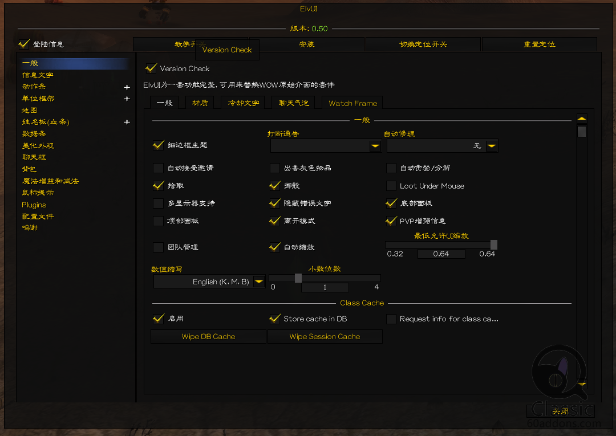The width and height of the screenshot is (616, 436).
Task: Toggle PVP增强信息 checkbox
Action: pos(391,221)
